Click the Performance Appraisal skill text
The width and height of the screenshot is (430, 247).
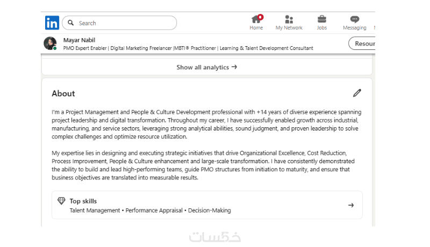click(154, 210)
